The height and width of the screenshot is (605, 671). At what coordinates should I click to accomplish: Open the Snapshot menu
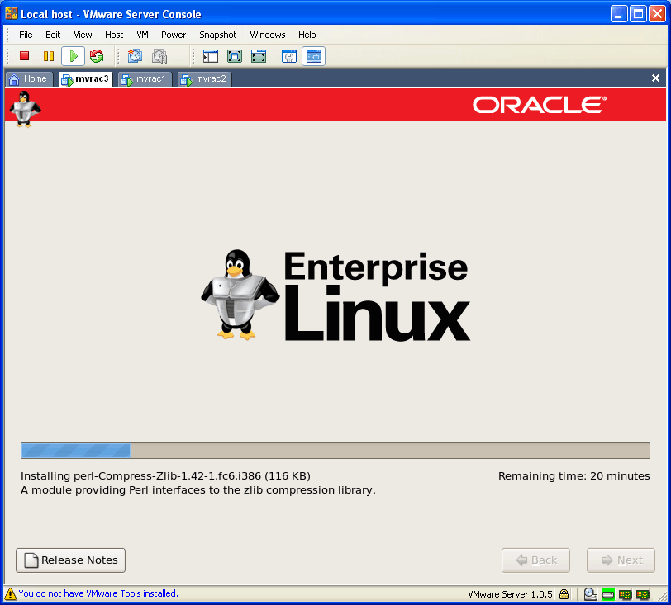click(x=217, y=35)
